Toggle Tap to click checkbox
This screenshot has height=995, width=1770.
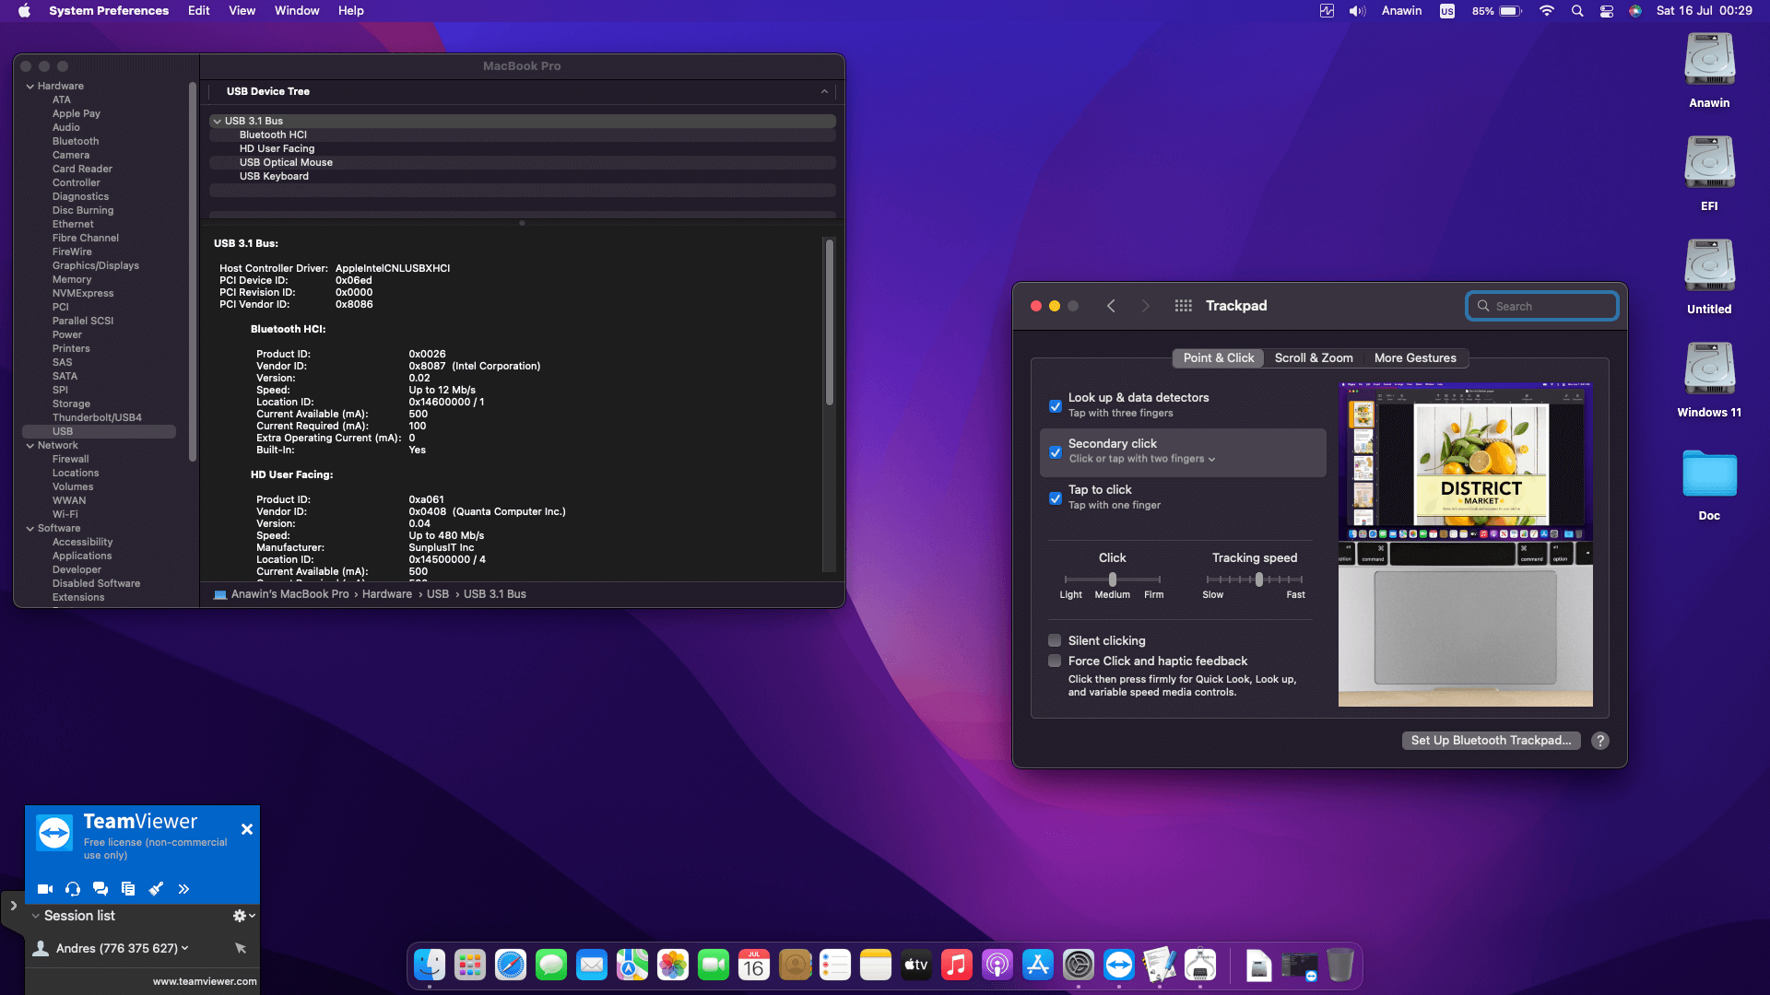point(1056,498)
